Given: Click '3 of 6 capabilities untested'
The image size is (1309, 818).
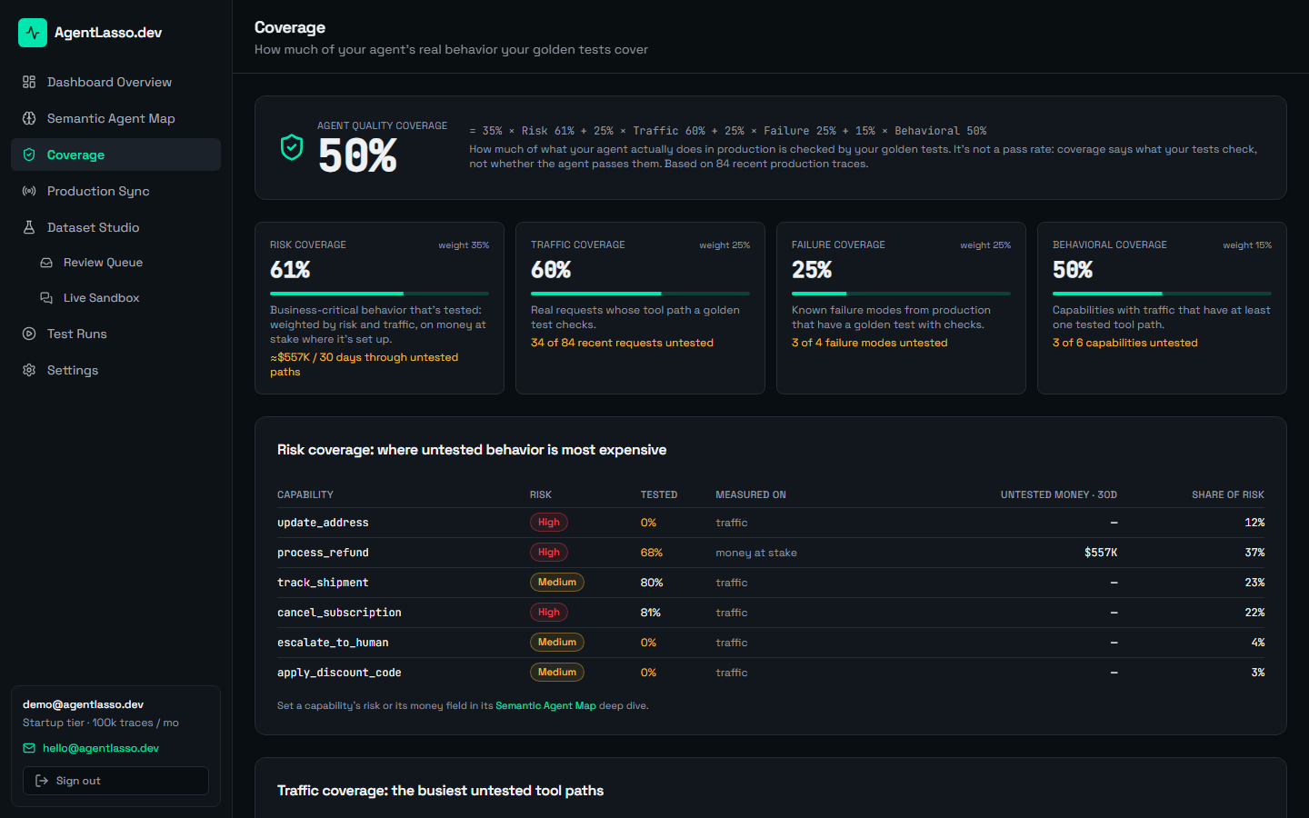Looking at the screenshot, I should 1125,343.
